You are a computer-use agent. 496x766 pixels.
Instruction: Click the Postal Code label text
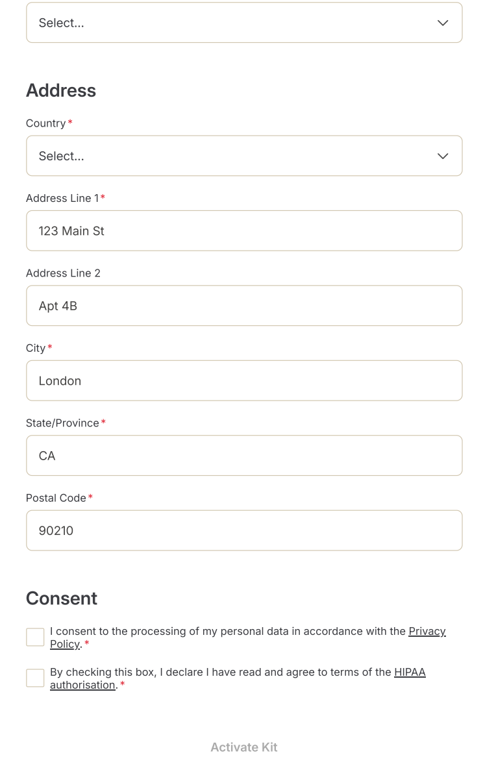56,498
